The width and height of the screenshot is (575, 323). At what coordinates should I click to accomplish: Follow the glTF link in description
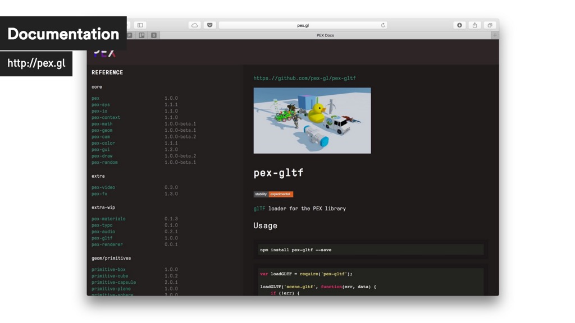tap(259, 209)
